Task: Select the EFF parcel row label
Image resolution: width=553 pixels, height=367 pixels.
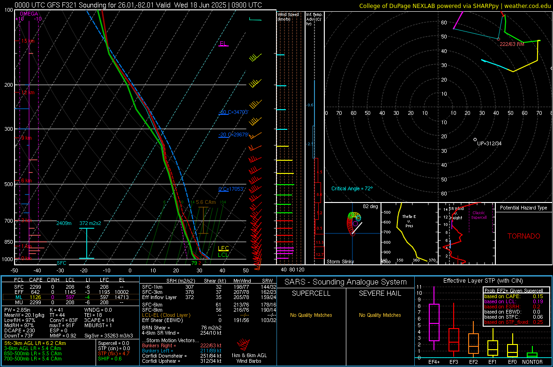Action: [x=19, y=292]
